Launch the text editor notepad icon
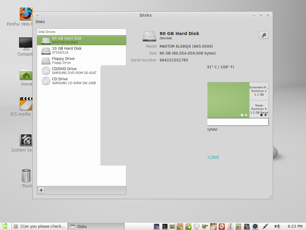The height and width of the screenshot is (230, 306). (x=230, y=226)
